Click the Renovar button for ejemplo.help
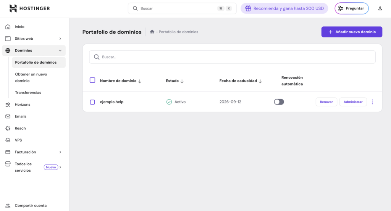The image size is (391, 211). point(326,102)
